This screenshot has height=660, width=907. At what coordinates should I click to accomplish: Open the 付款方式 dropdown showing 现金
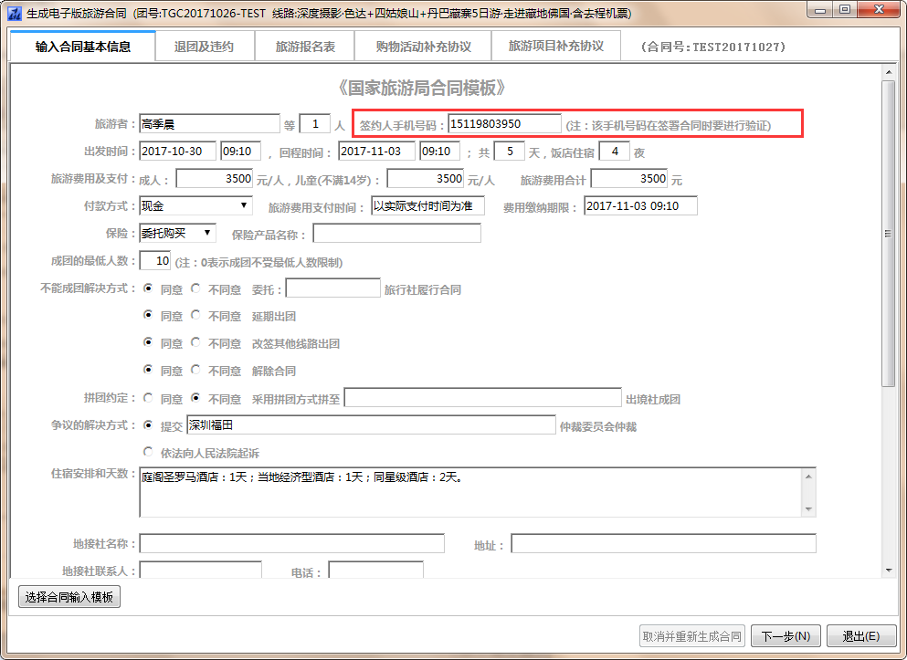coord(196,205)
